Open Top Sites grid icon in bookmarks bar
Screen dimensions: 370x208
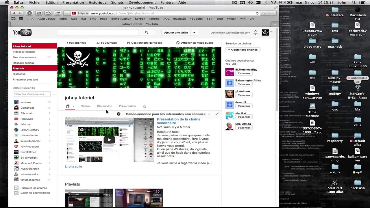point(21,18)
